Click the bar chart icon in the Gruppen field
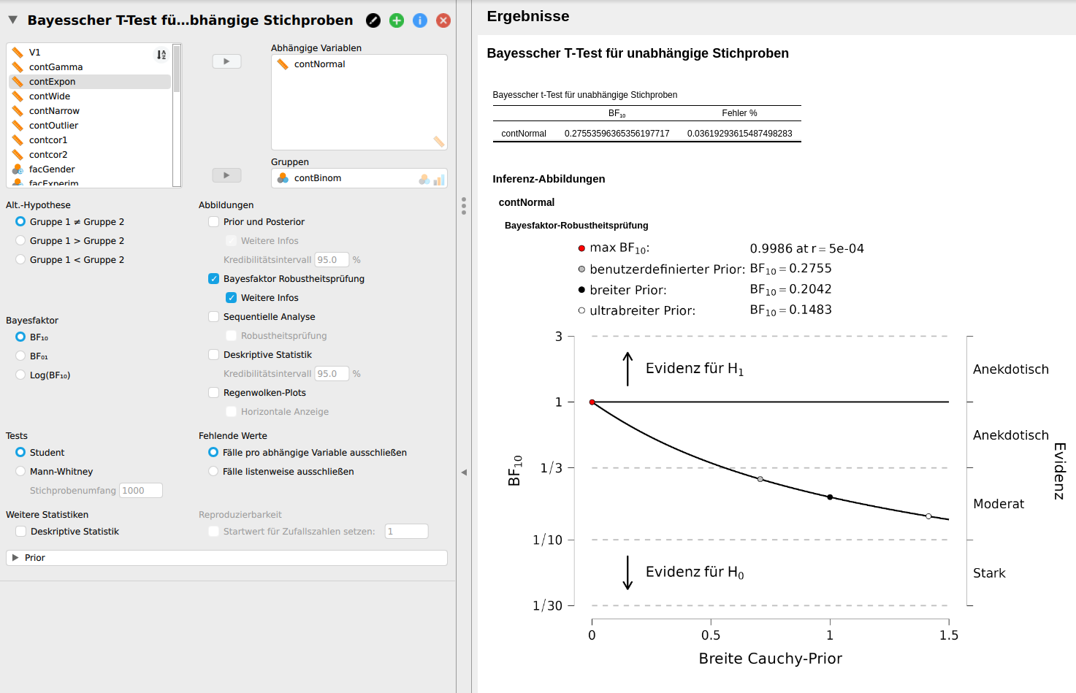 pyautogui.click(x=439, y=177)
